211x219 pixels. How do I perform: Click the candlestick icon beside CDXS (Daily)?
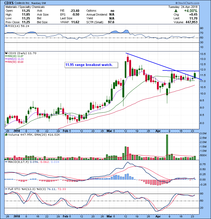pos(6,53)
